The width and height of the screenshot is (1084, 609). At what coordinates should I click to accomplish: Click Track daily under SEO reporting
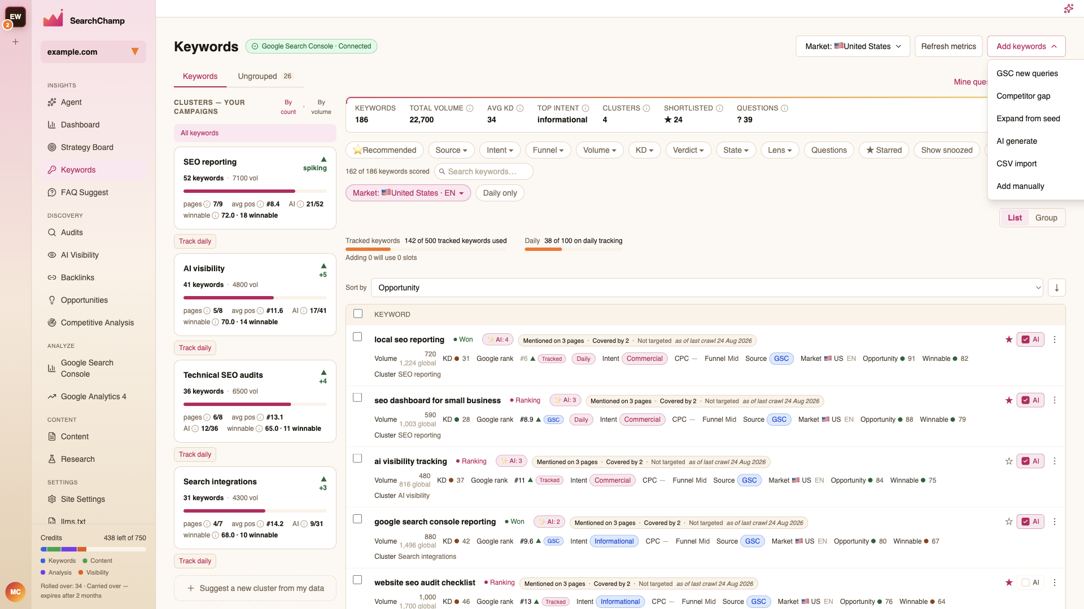click(195, 241)
